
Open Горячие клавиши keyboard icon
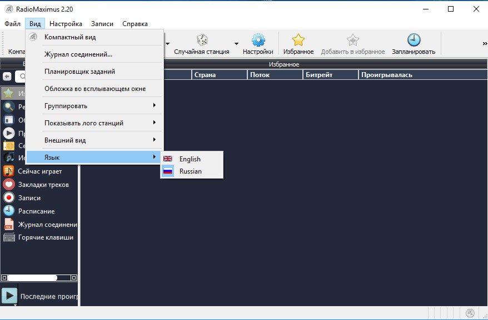click(x=9, y=237)
